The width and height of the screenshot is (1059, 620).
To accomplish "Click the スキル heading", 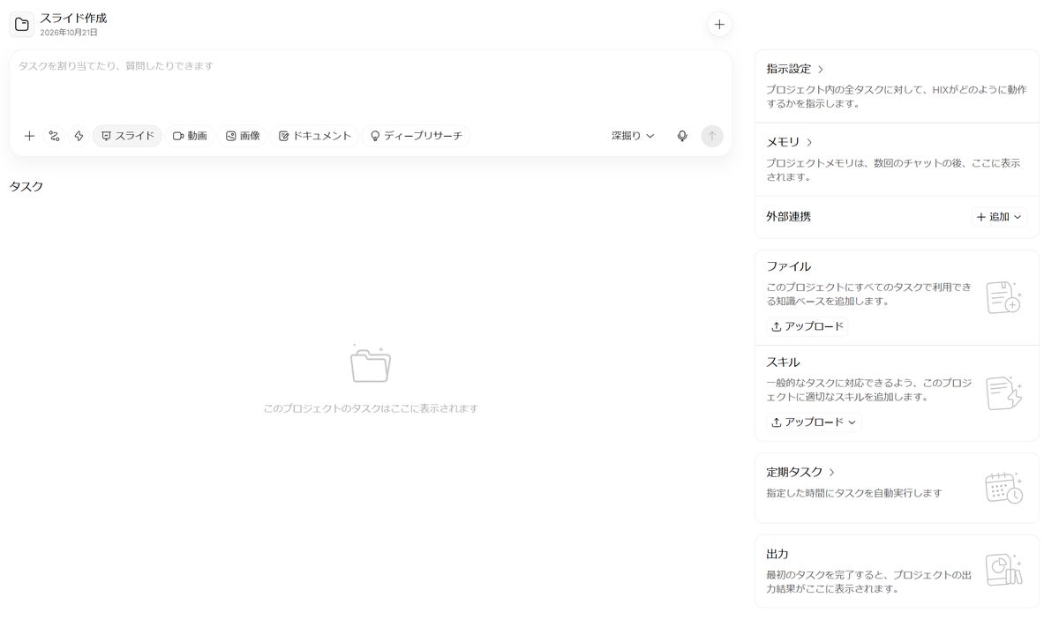I will tap(784, 362).
